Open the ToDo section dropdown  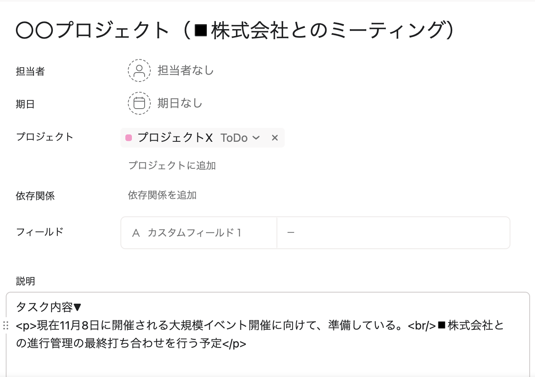pyautogui.click(x=240, y=138)
